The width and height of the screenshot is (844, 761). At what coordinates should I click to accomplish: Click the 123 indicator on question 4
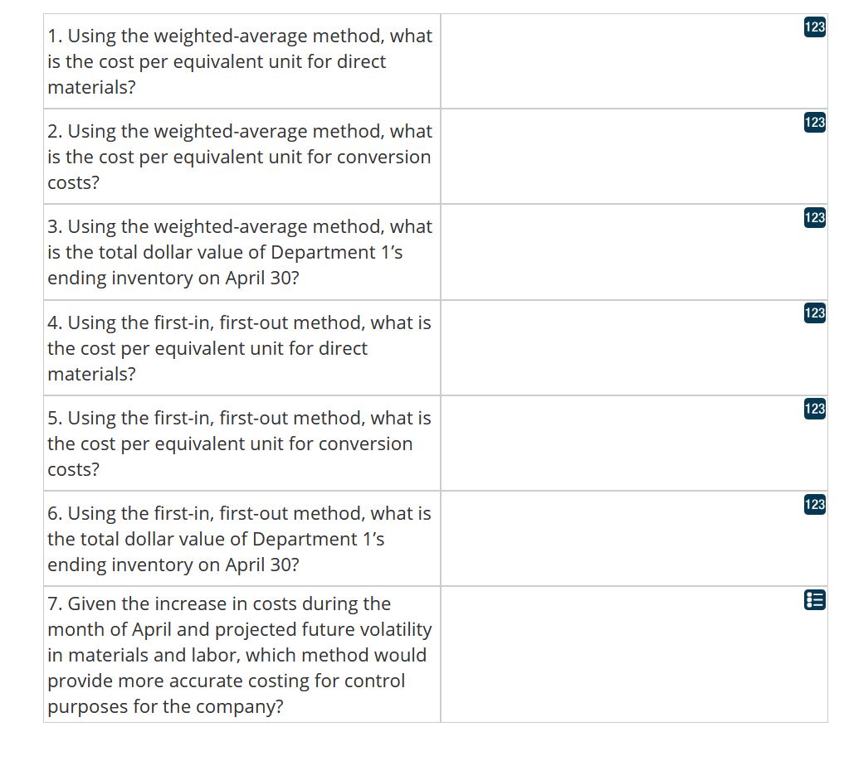[814, 313]
